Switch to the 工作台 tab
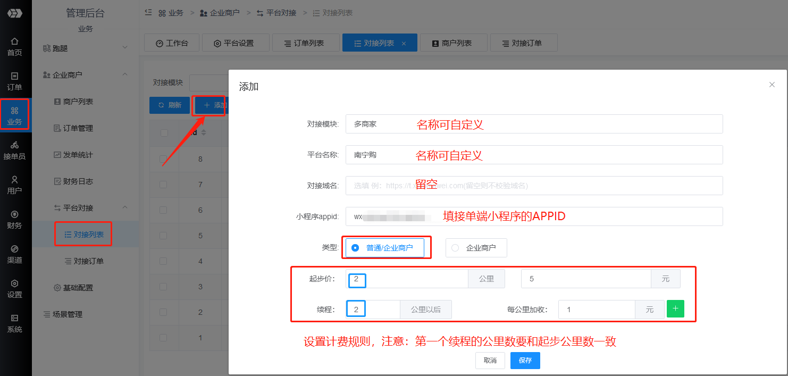The width and height of the screenshot is (788, 376). click(x=172, y=43)
